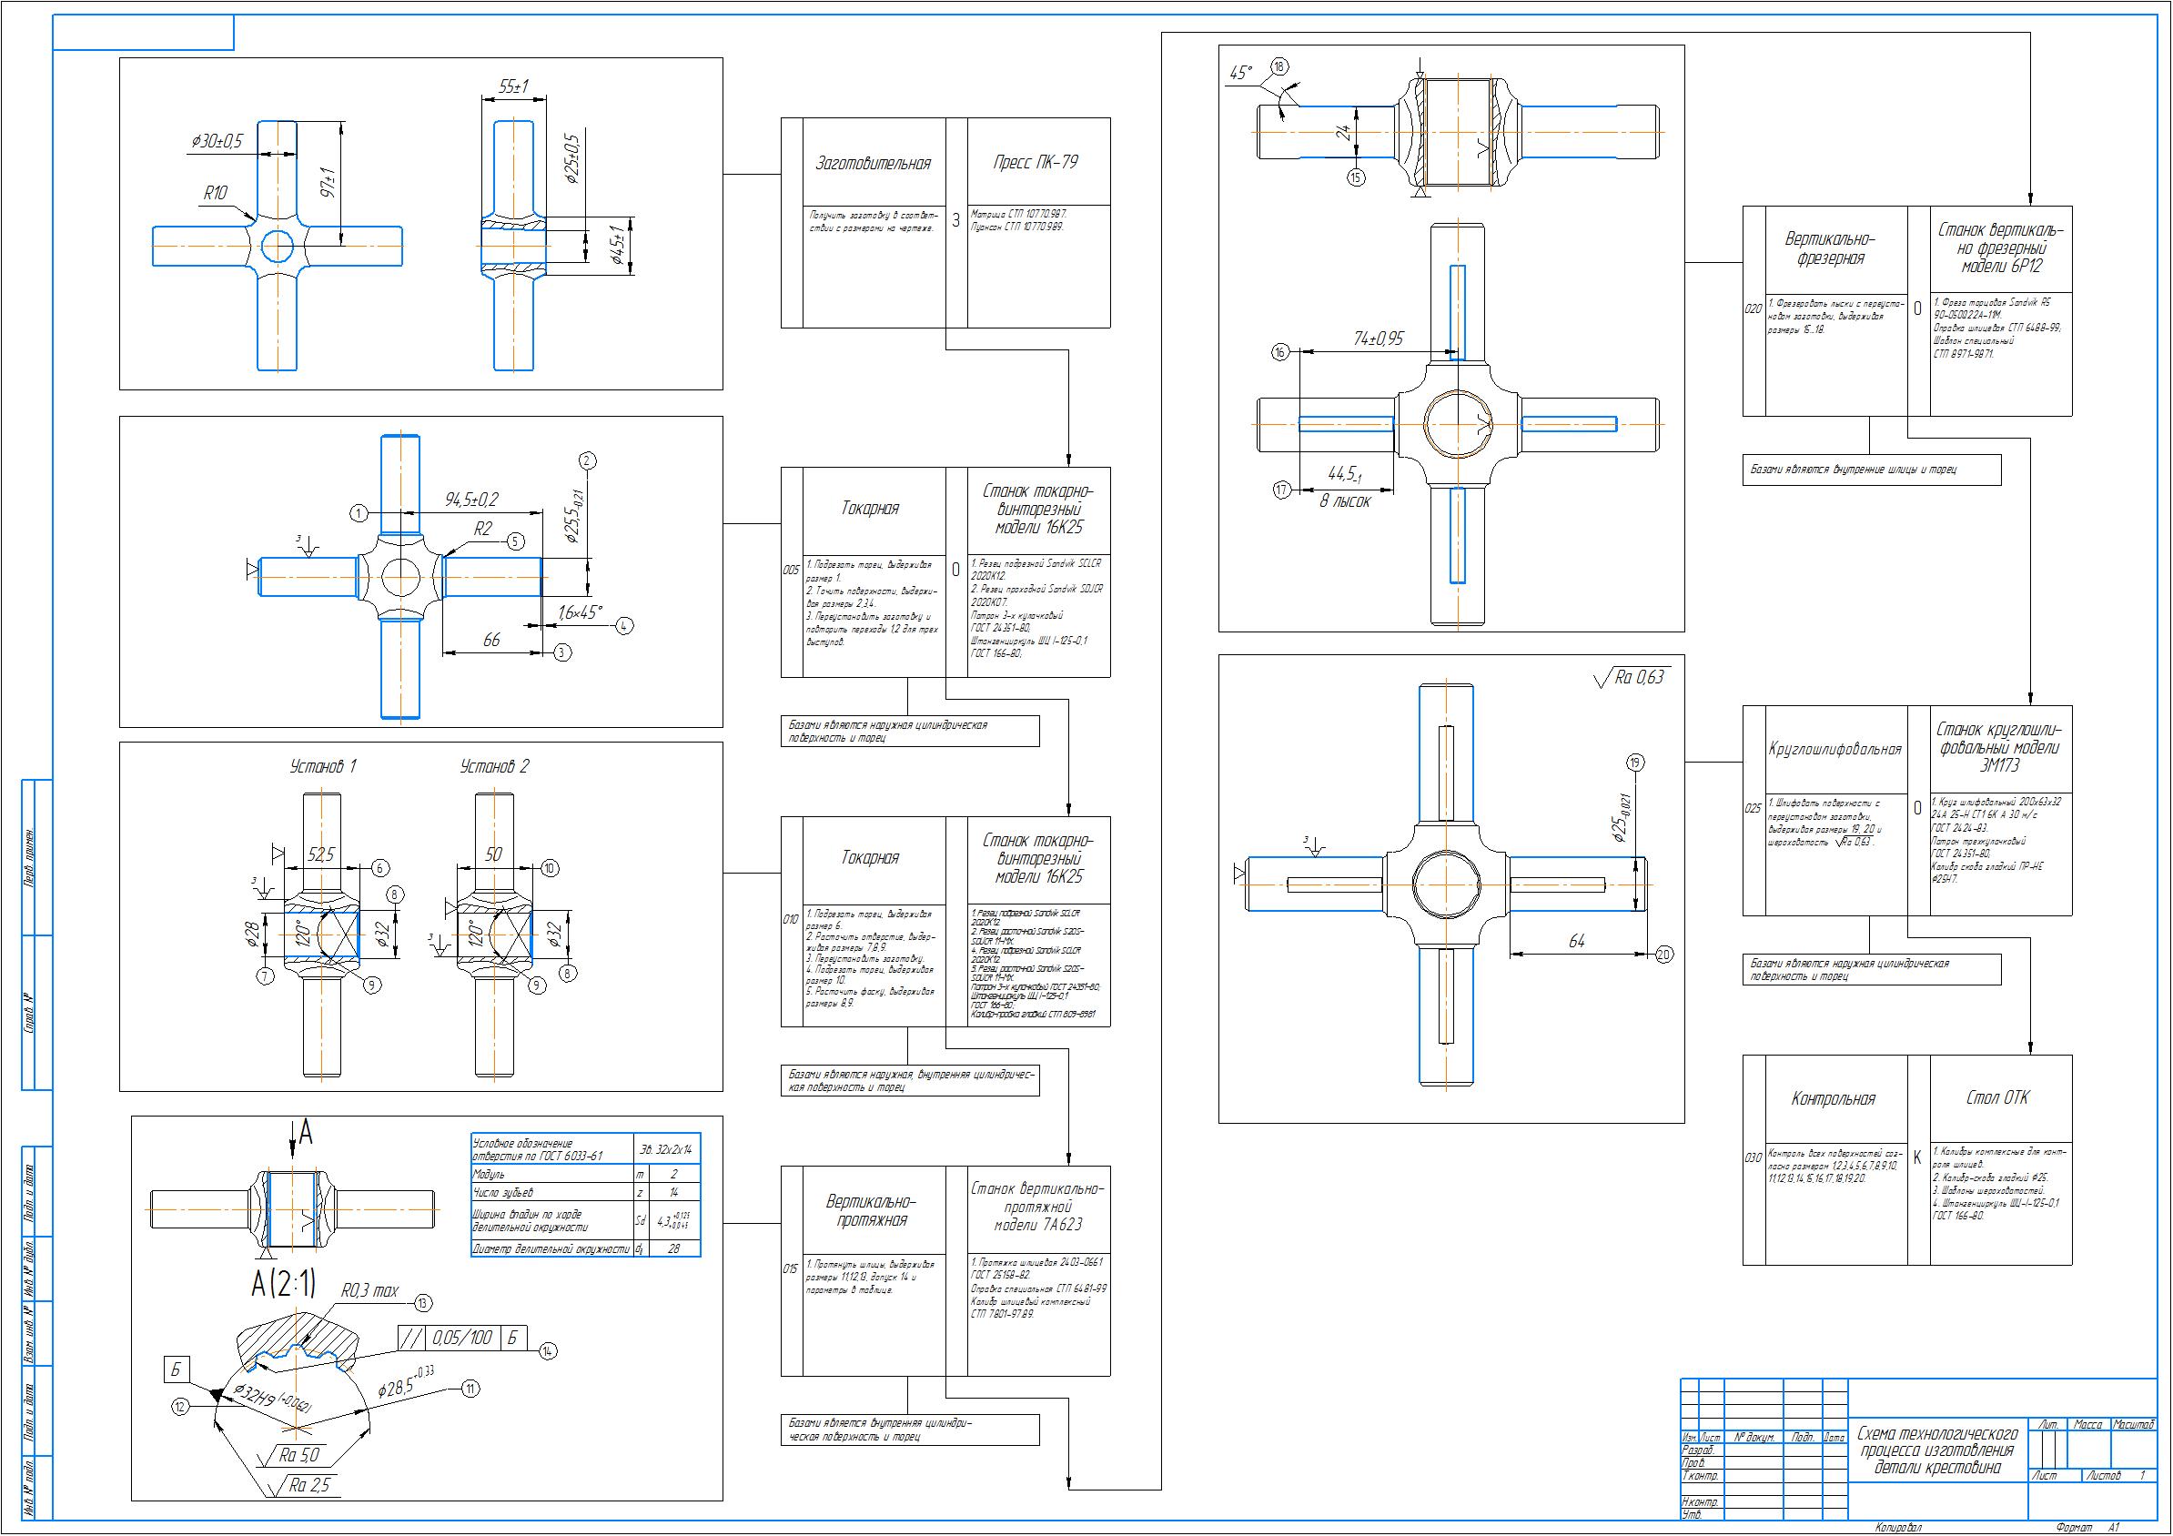Select the datum Б square flag
2173x1536 pixels.
(176, 1369)
